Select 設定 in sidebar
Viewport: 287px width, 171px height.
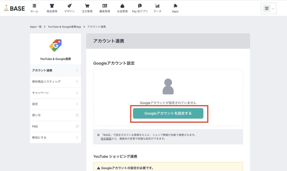click(55, 104)
